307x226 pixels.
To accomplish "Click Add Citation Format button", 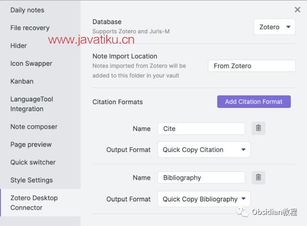I will [254, 101].
